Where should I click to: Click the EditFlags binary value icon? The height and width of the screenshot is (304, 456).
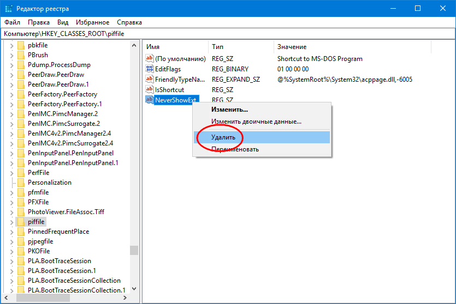pos(150,69)
